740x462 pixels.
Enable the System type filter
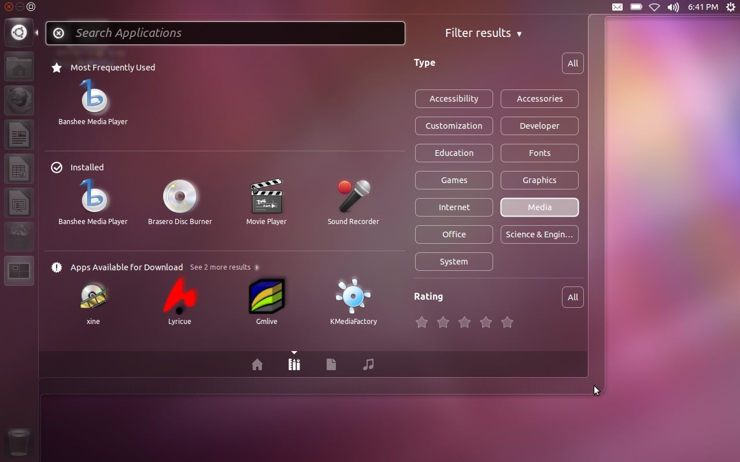[454, 262]
